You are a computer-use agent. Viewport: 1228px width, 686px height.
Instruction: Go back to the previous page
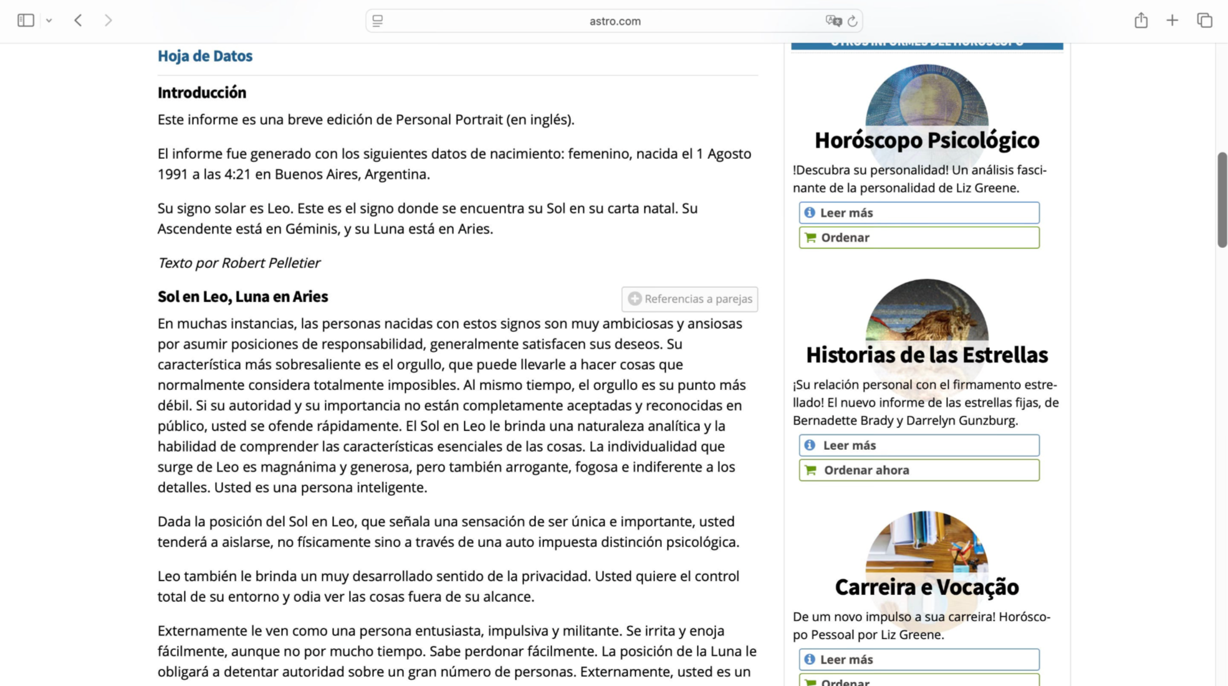[x=78, y=21]
